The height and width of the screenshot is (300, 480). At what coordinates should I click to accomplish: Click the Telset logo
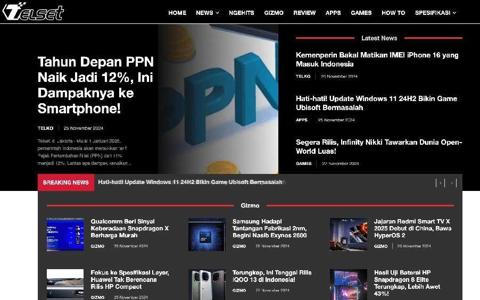(x=33, y=12)
